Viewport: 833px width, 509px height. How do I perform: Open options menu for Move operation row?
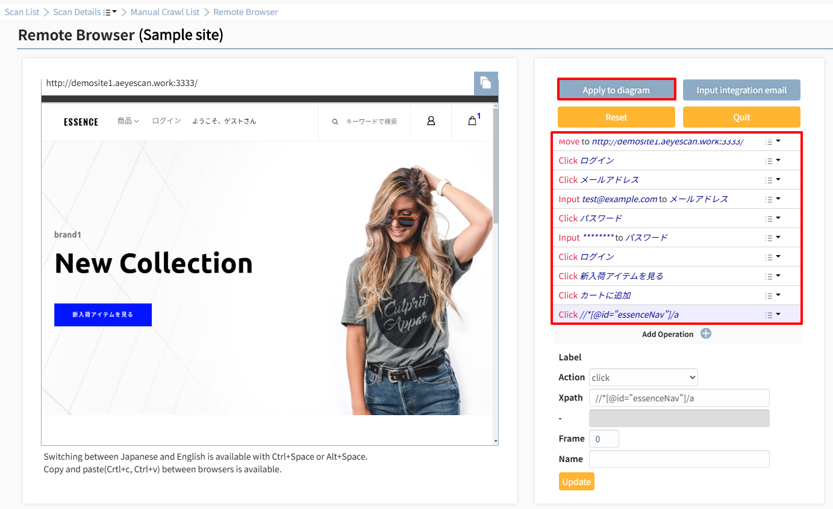(773, 142)
